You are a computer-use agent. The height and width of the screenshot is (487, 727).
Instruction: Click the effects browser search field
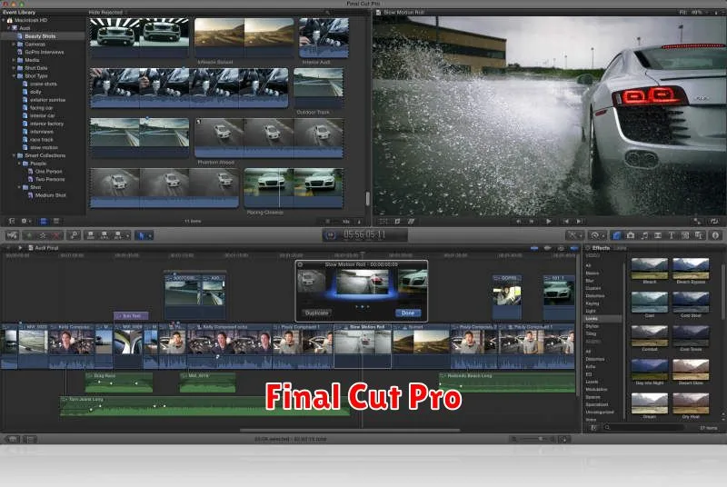tap(644, 428)
